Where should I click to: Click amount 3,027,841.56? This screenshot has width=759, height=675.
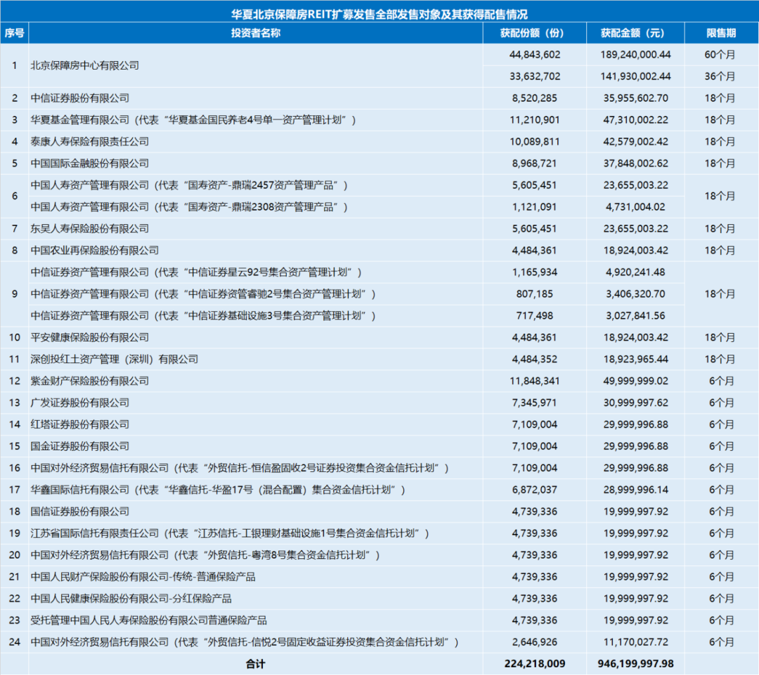click(635, 316)
